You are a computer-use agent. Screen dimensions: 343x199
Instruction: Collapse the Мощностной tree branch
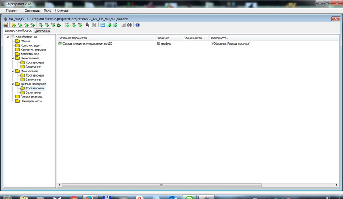(x=12, y=71)
